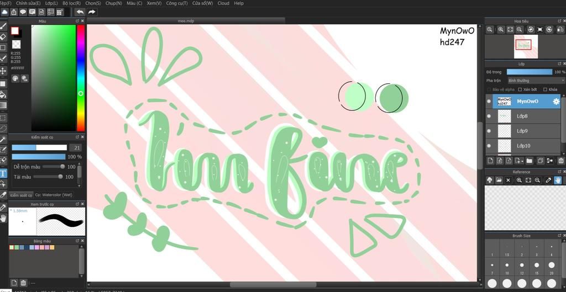Click the Navigator canvas thumbnail

526,46
